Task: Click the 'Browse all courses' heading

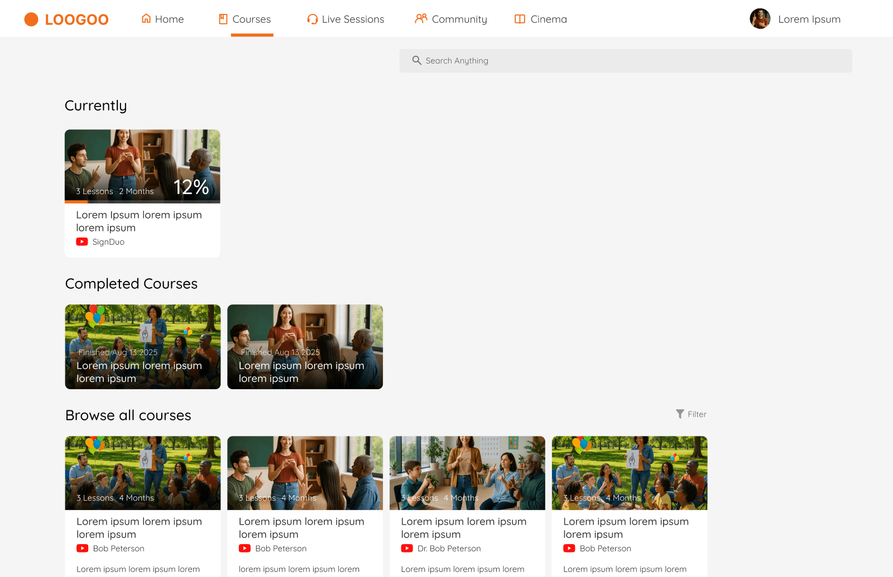Action: (128, 415)
